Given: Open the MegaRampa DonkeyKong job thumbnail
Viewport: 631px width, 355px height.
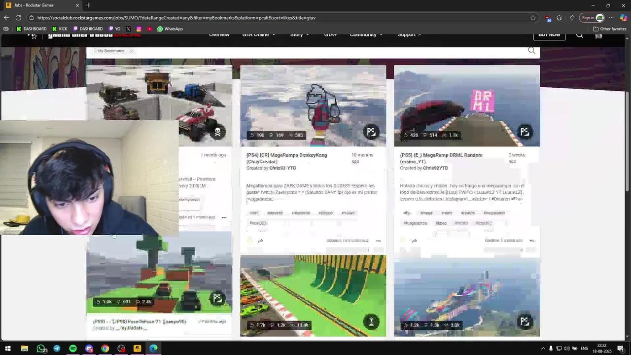Looking at the screenshot, I should pyautogui.click(x=313, y=106).
